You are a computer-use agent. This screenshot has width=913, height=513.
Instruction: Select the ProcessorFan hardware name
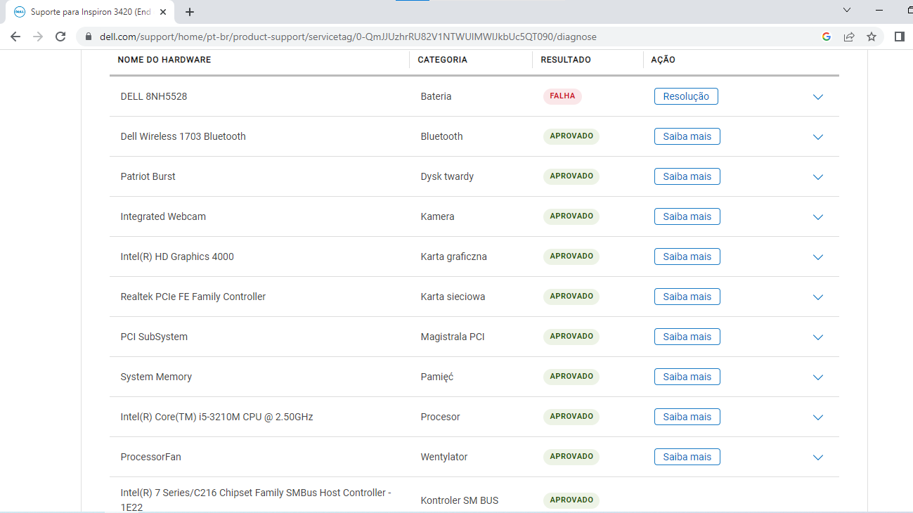(x=150, y=457)
